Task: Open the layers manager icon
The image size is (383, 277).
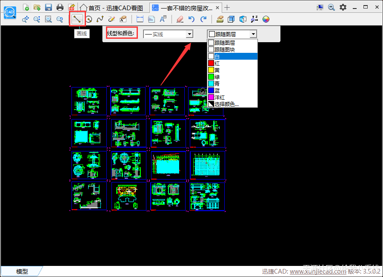Action: [220, 19]
